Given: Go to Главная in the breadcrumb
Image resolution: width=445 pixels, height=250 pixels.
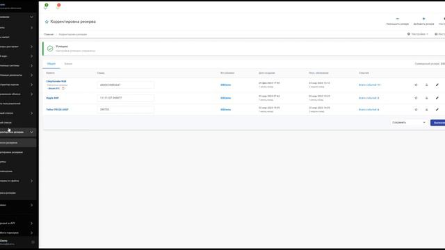Looking at the screenshot, I should click(x=49, y=34).
